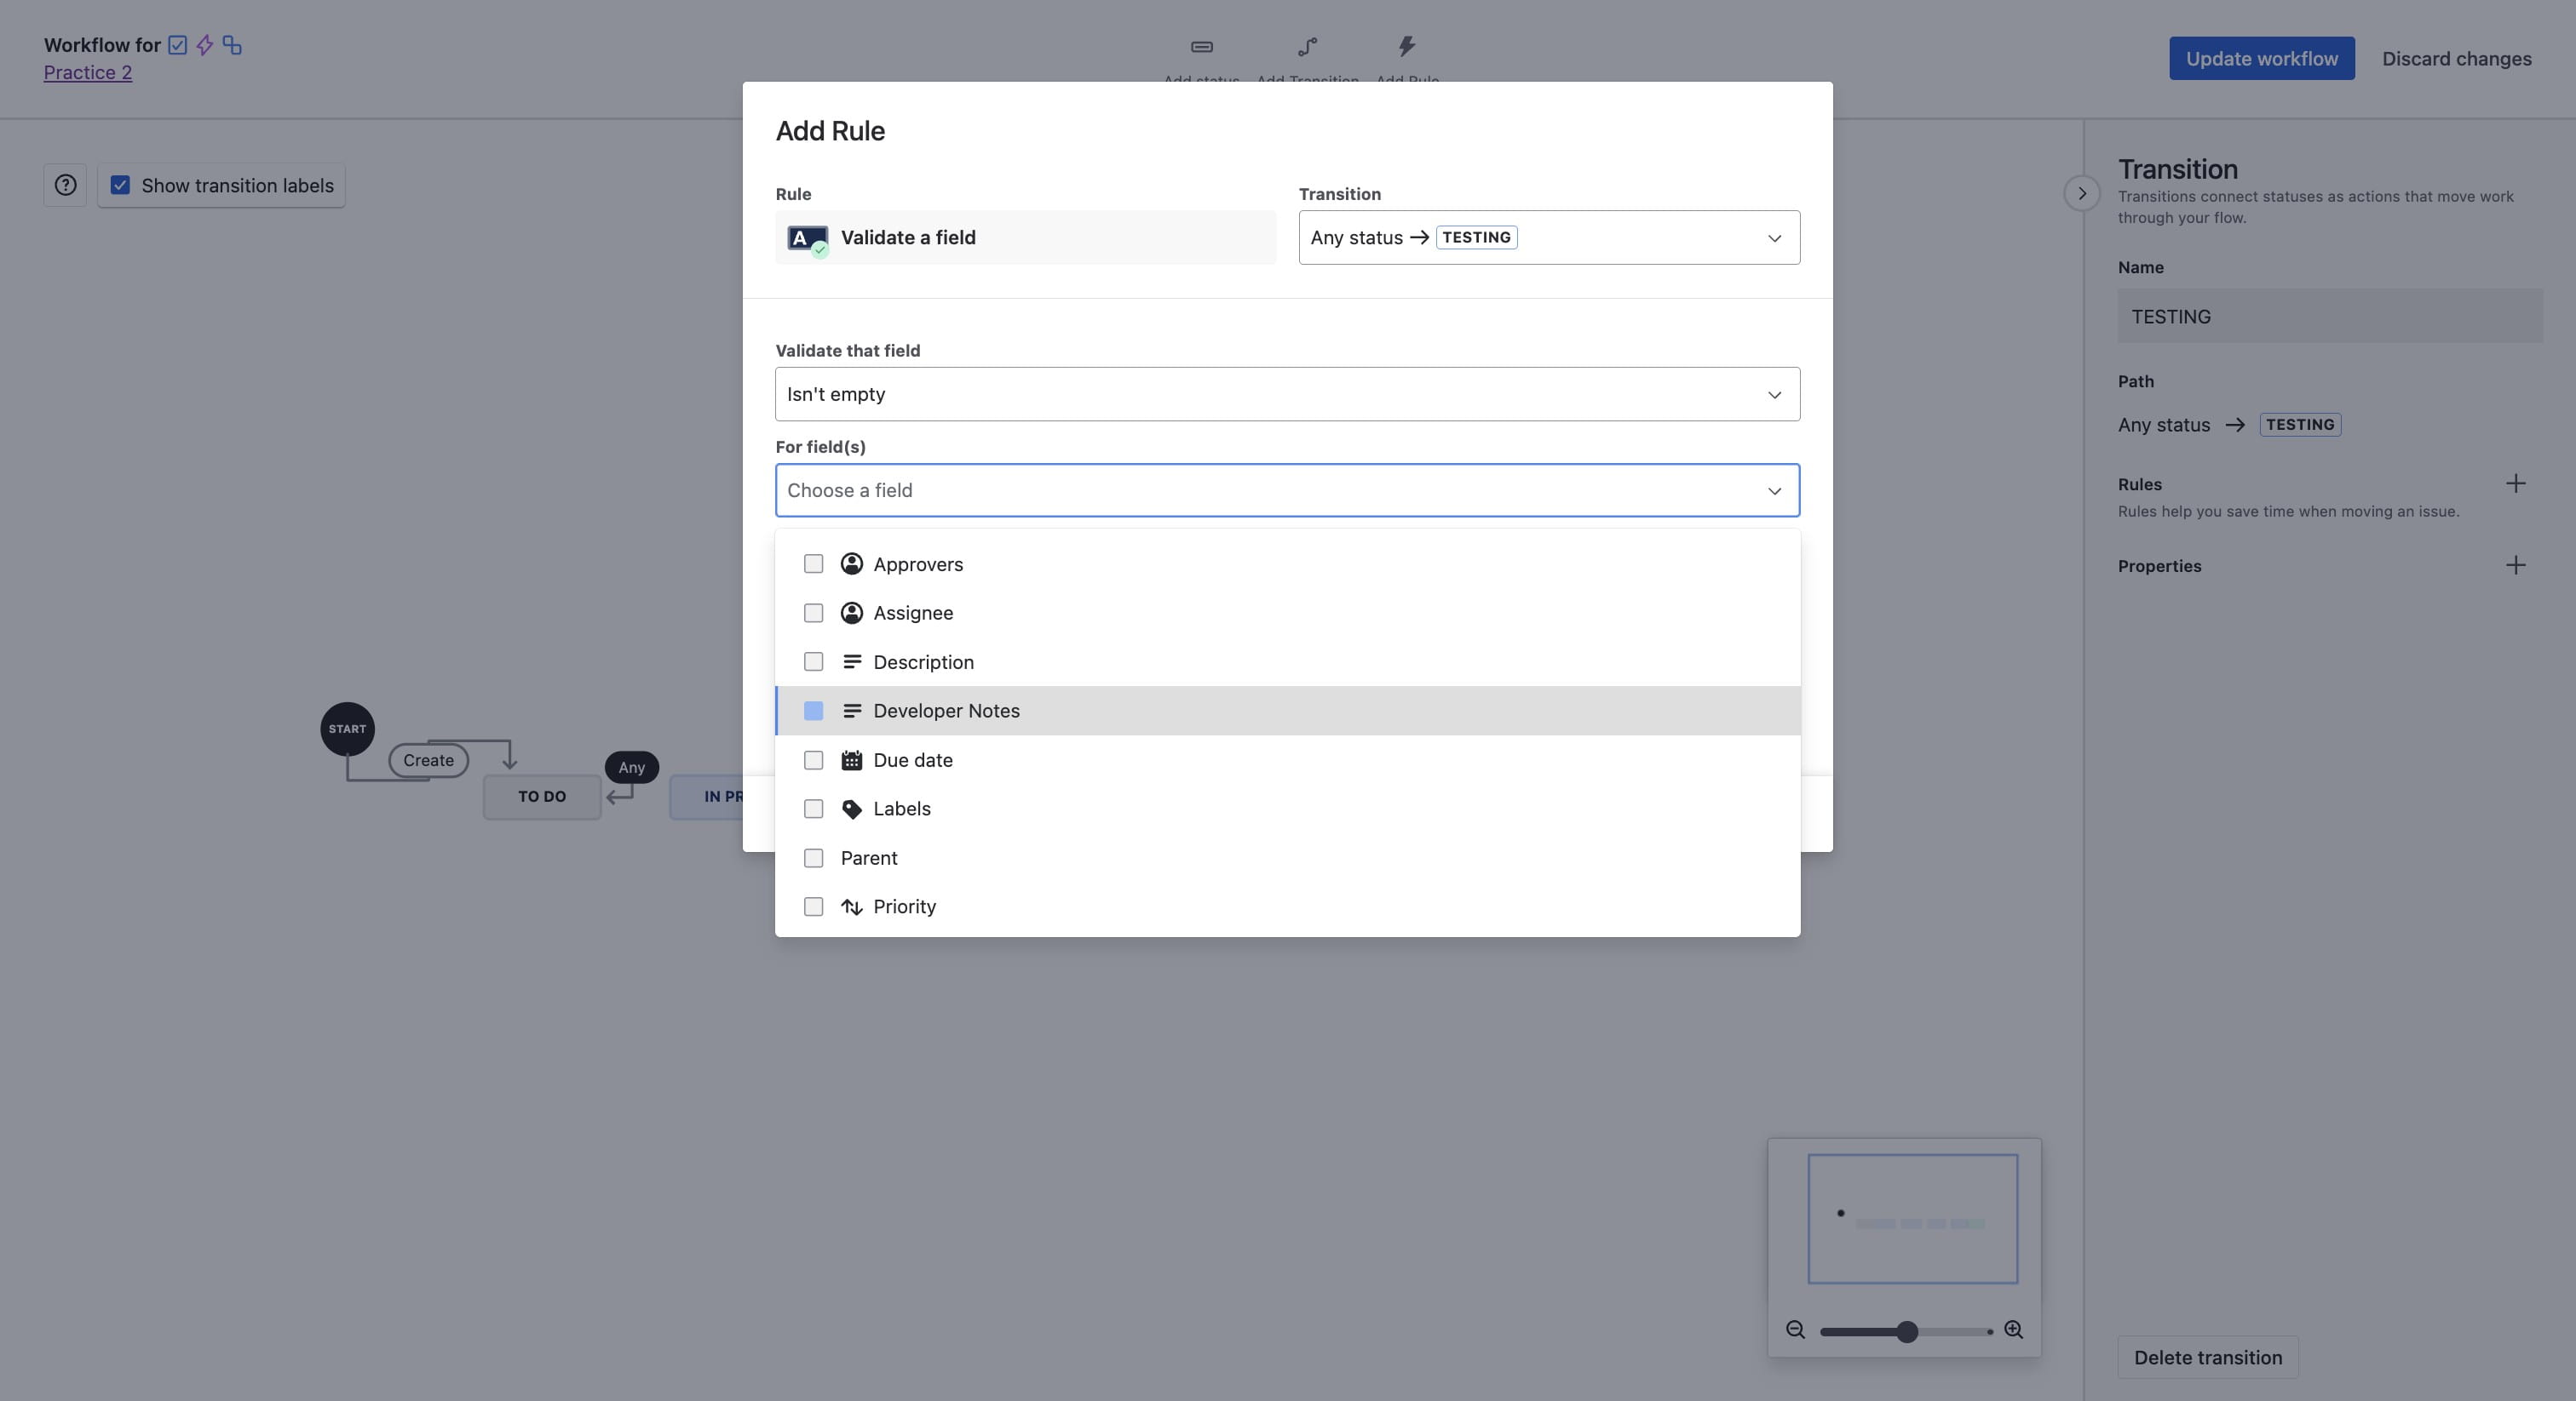Screen dimensions: 2576x1401
Task: Open the Transition dropdown in Add Rule
Action: click(1549, 237)
